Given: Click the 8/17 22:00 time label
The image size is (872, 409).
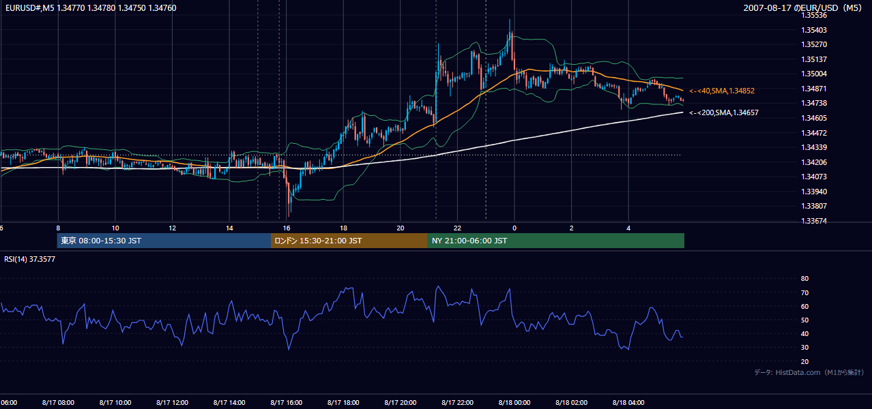Looking at the screenshot, I should tap(457, 403).
